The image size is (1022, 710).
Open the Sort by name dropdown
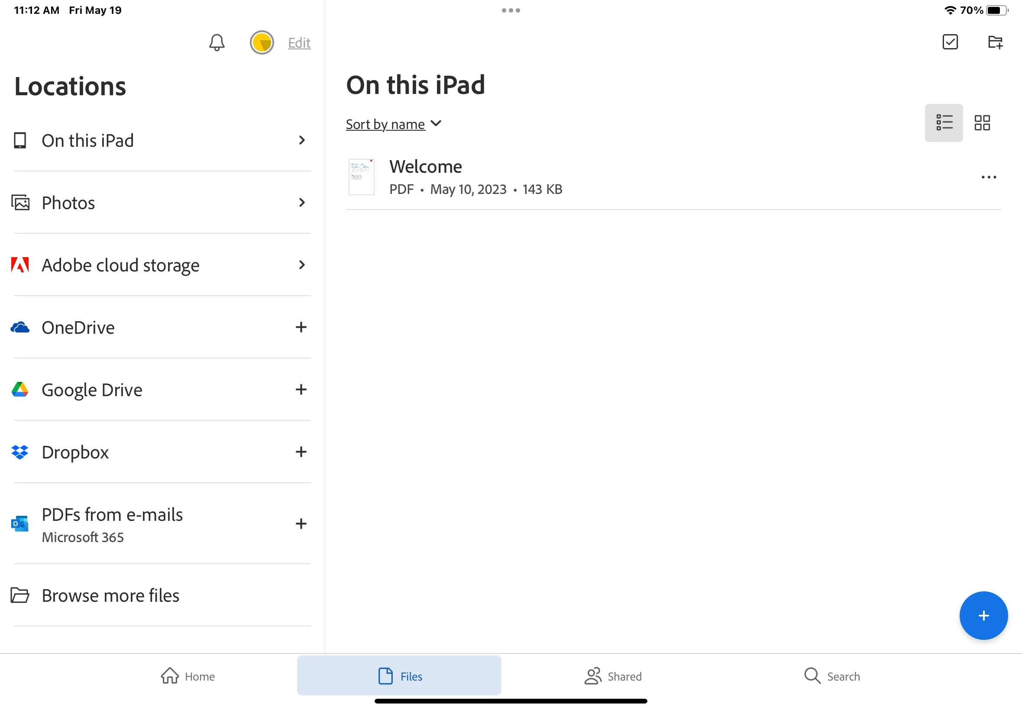tap(393, 124)
